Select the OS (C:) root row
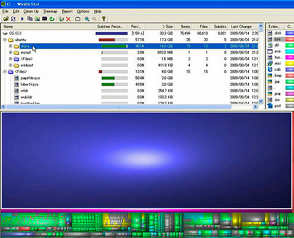The height and width of the screenshot is (238, 294). 130,33
